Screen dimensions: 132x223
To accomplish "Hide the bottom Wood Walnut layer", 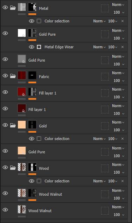I will pyautogui.click(x=5, y=210).
